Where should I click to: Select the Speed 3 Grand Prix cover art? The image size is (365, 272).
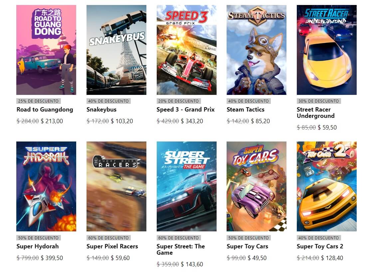pyautogui.click(x=186, y=50)
